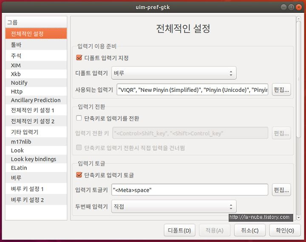
Task: Edit the 사용되는 입력기 list via 편집
Action: (x=281, y=89)
